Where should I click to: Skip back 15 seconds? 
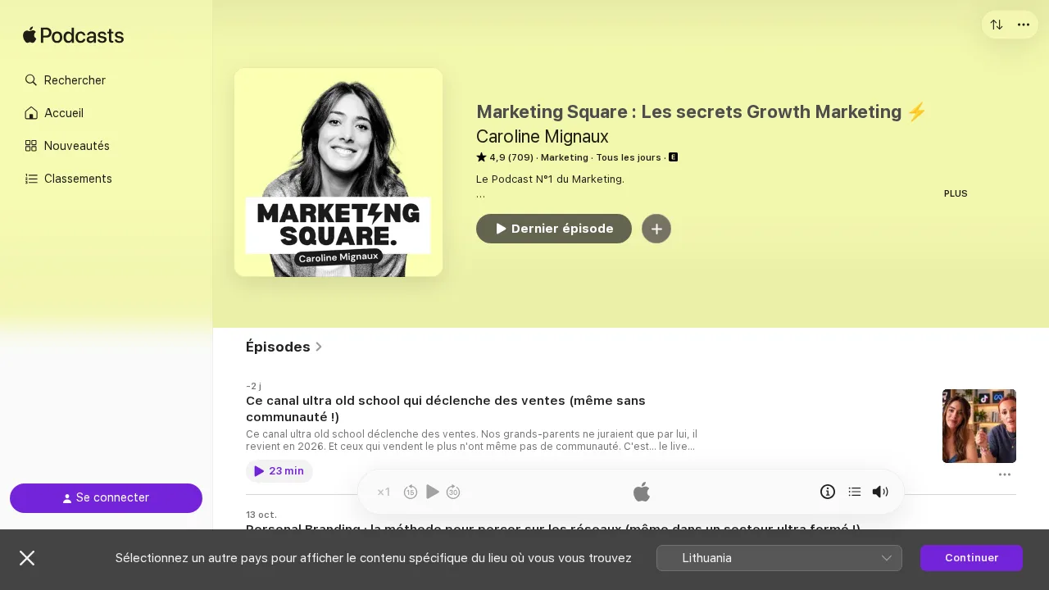click(x=411, y=492)
